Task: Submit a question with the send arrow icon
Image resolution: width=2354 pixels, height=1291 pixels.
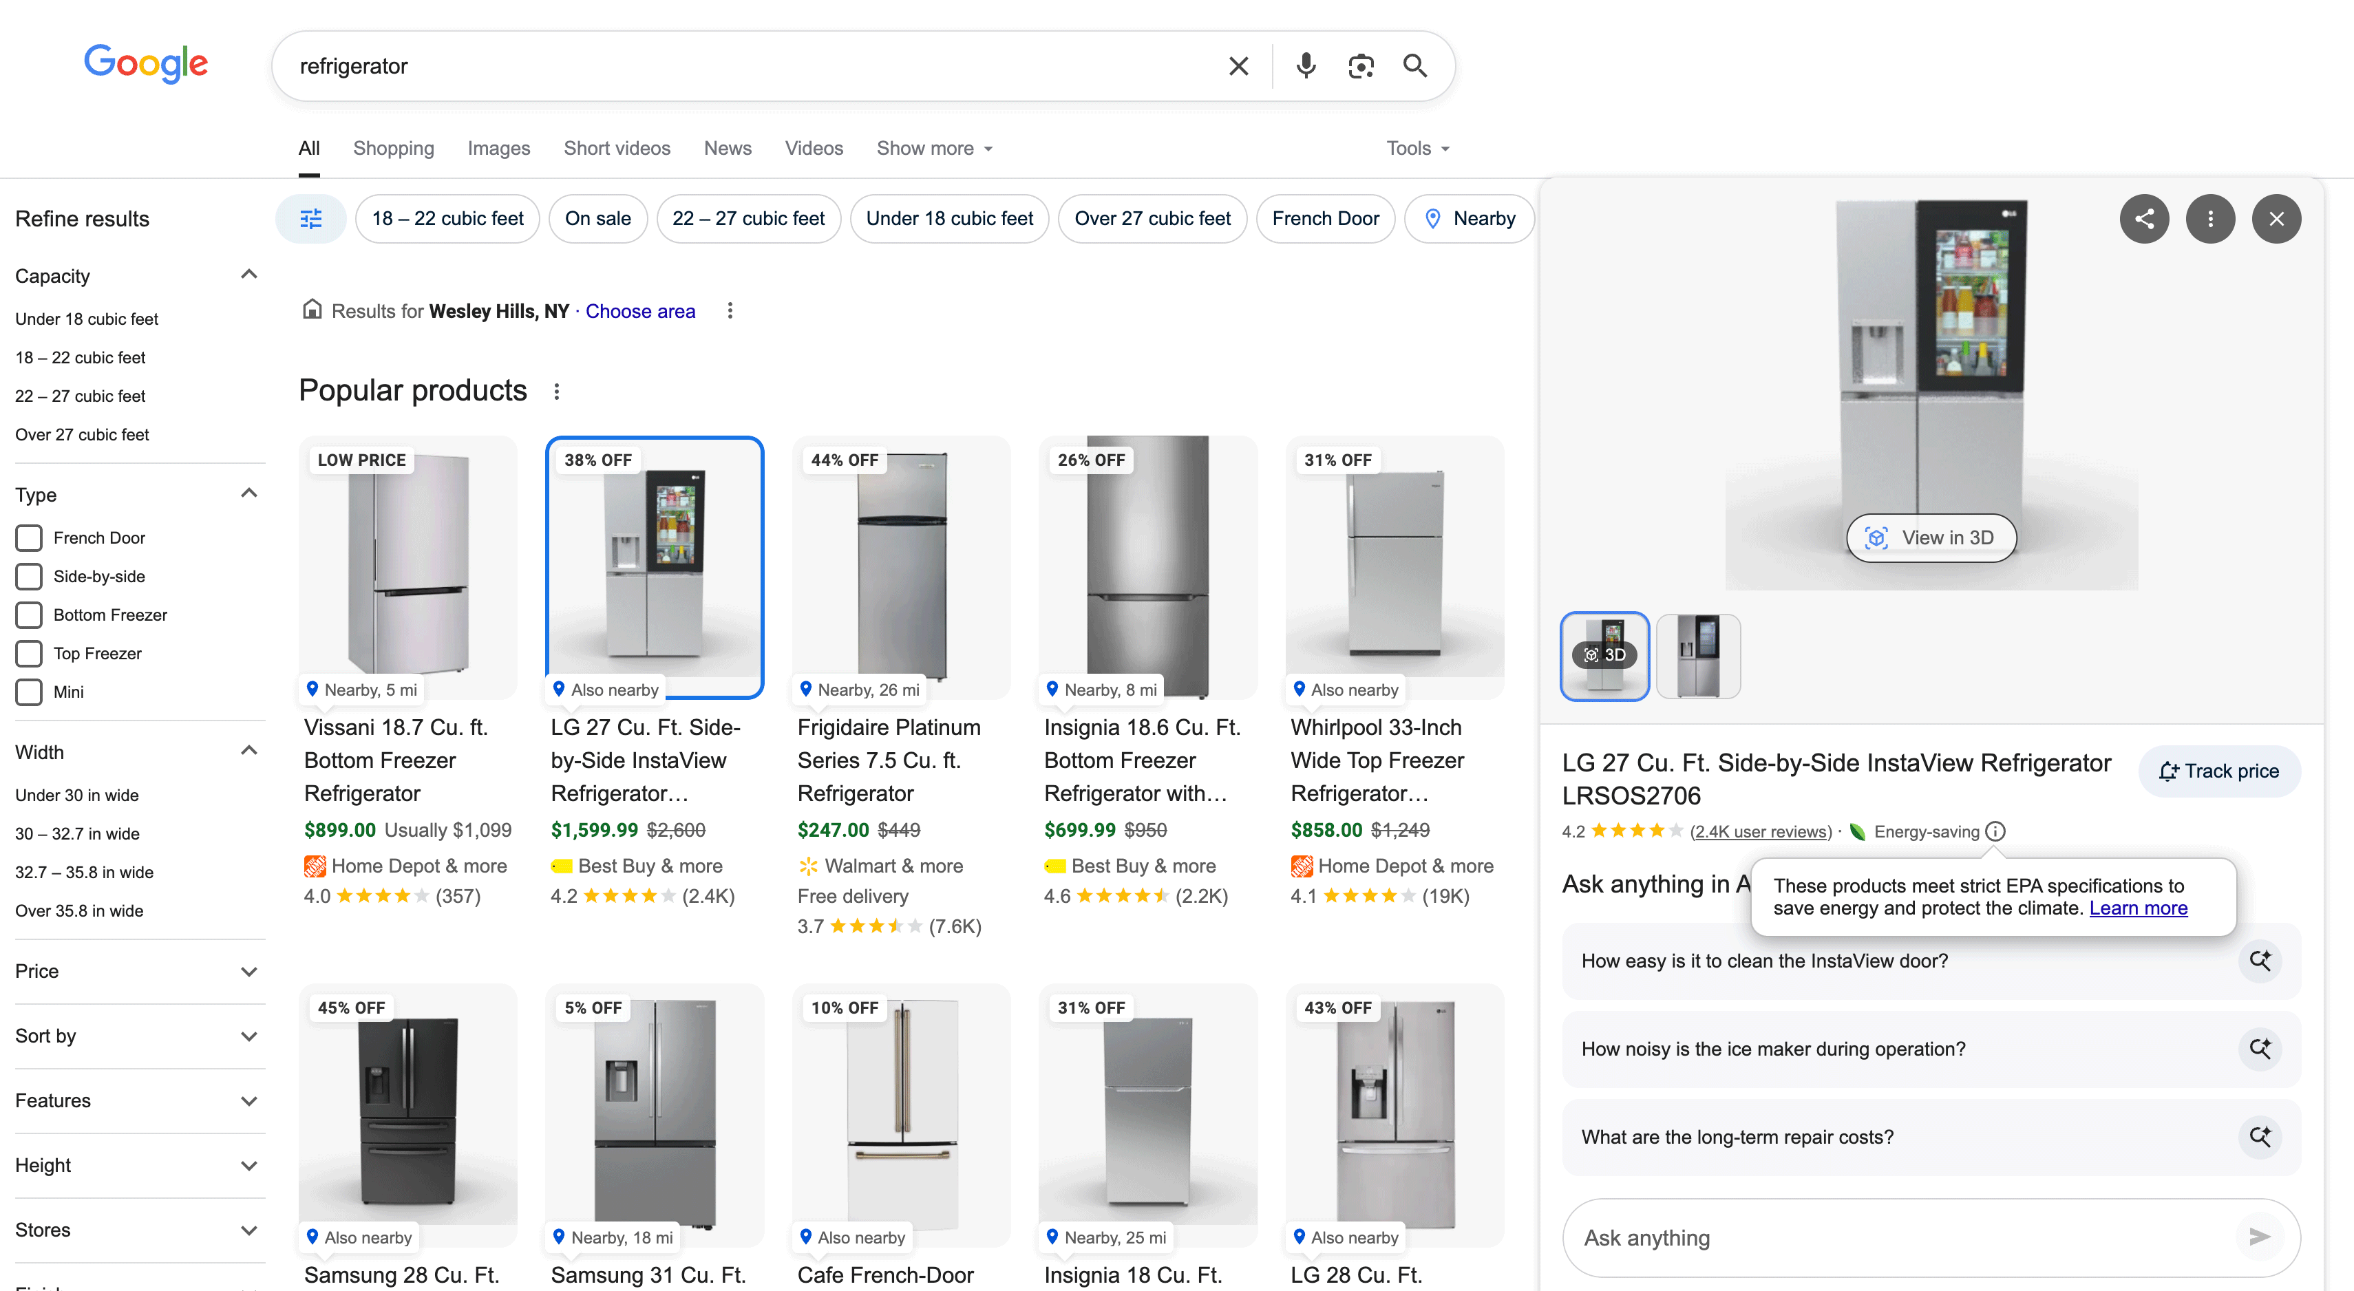Action: (x=2259, y=1237)
